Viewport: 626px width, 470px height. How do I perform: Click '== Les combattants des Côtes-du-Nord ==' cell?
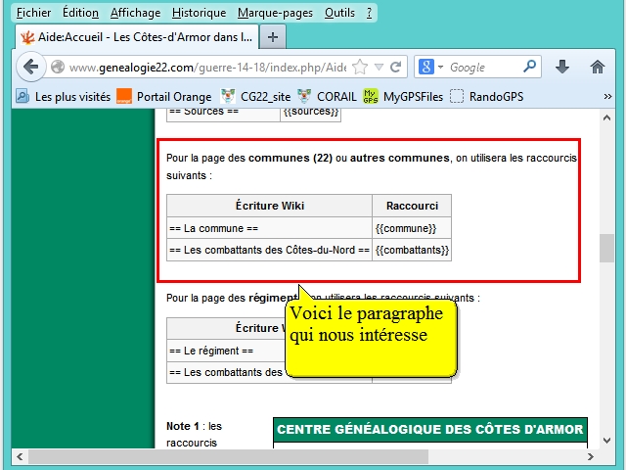[x=270, y=251]
